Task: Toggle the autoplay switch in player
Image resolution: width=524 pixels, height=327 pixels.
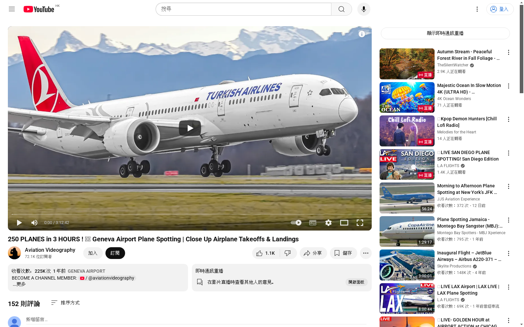Action: pyautogui.click(x=296, y=223)
